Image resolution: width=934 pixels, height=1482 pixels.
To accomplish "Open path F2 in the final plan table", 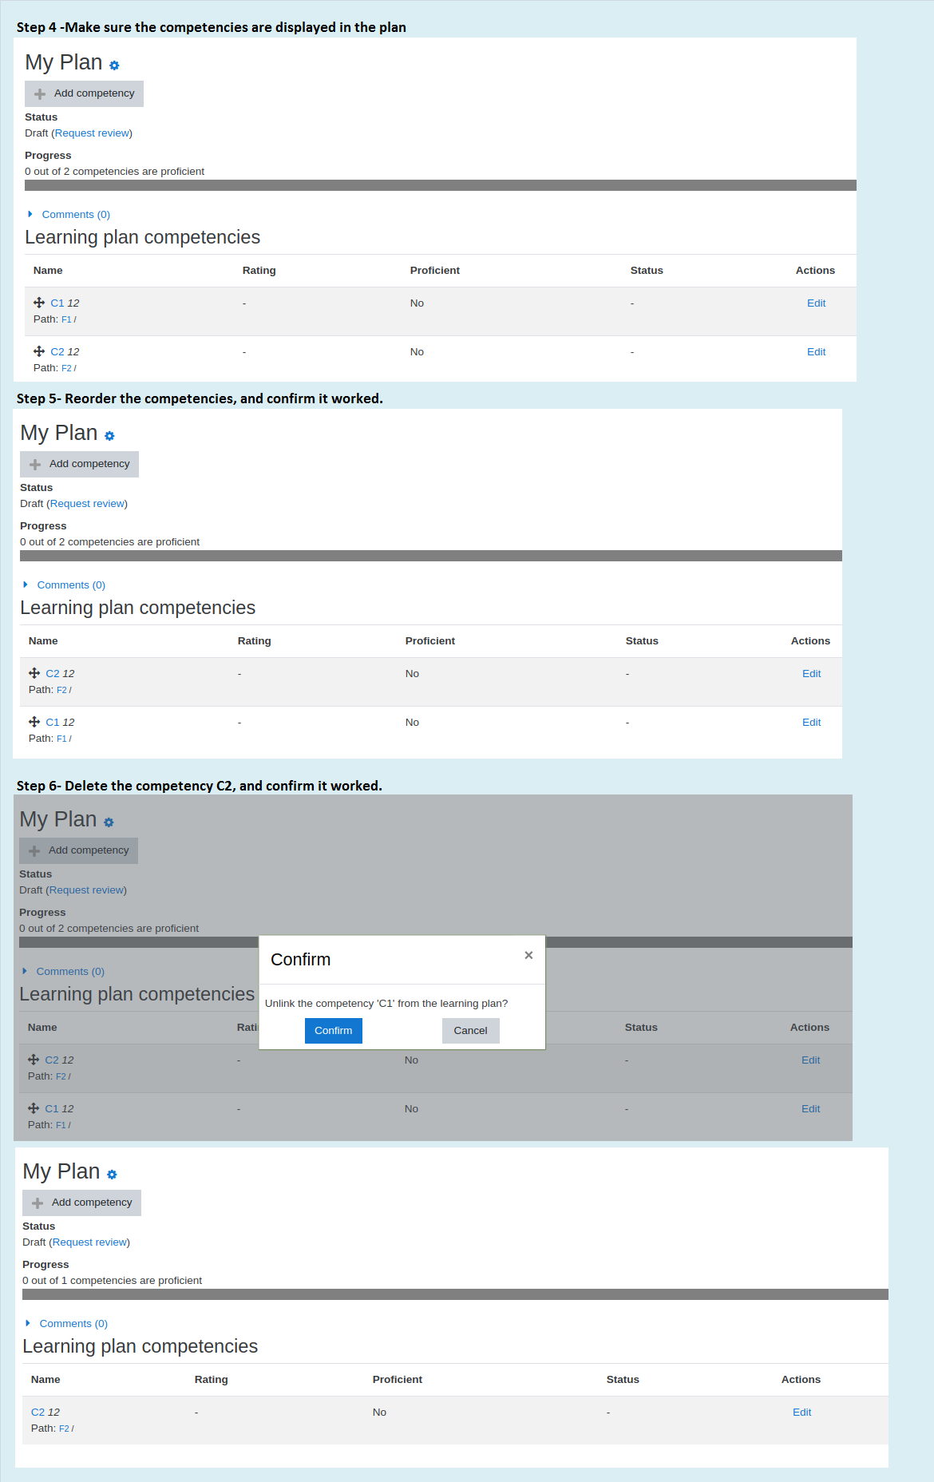I will point(64,1429).
